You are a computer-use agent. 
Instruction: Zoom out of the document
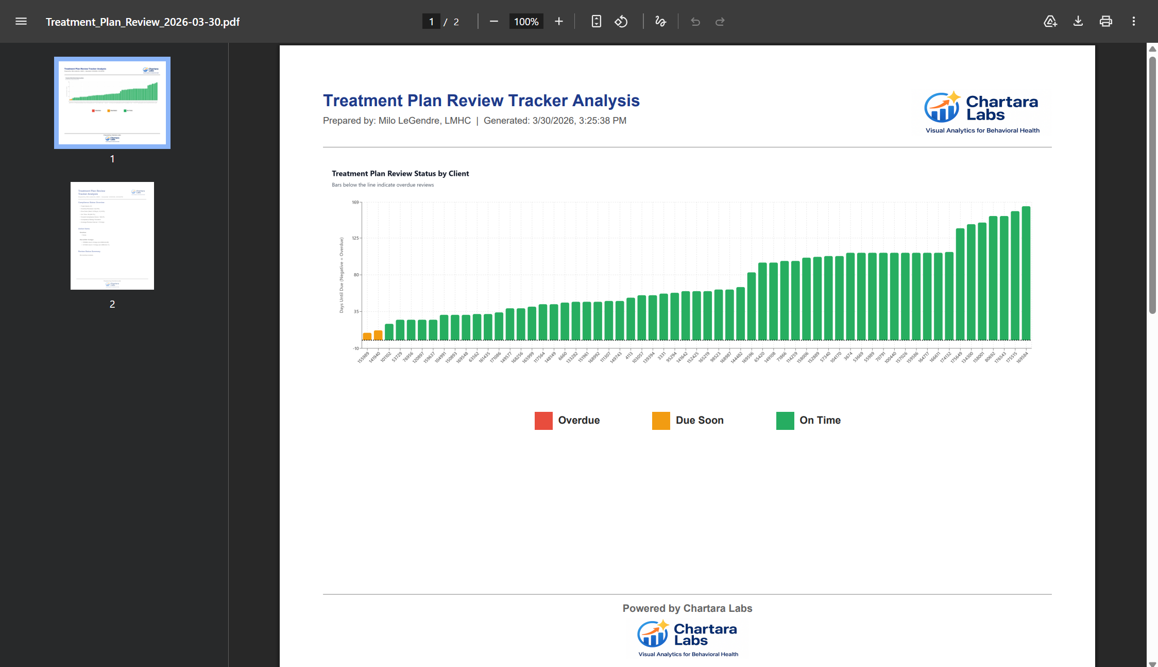point(493,21)
